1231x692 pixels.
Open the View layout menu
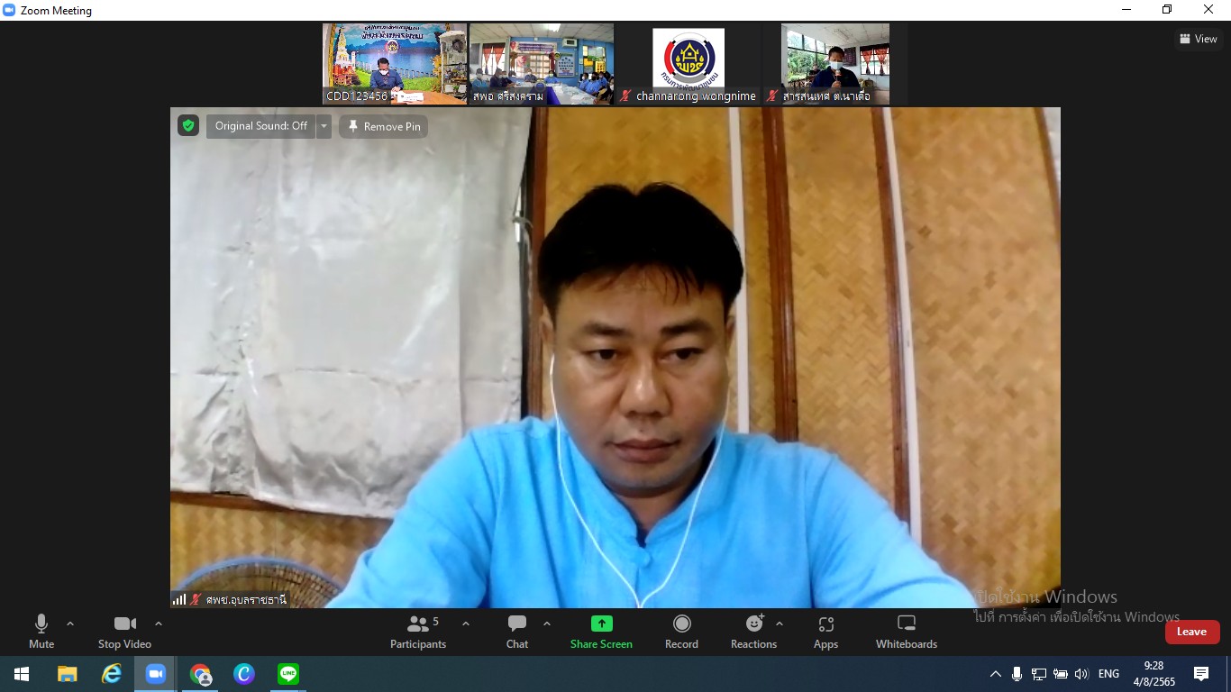coord(1199,39)
